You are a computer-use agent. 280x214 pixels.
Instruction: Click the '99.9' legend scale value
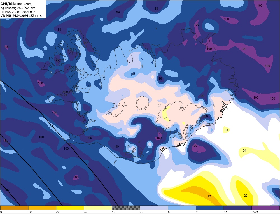click(x=254, y=212)
